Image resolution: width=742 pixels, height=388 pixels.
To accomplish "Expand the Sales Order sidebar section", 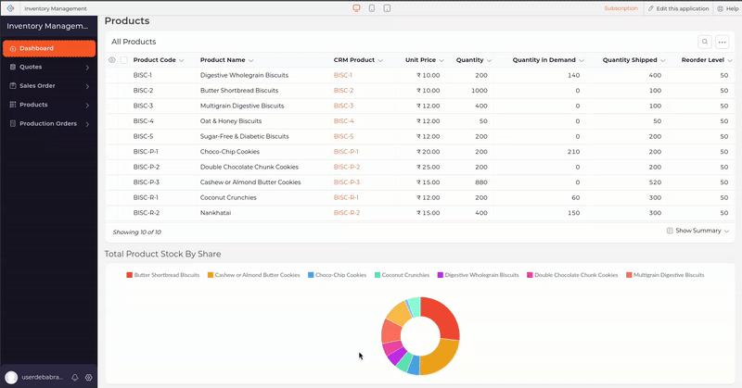I will click(x=48, y=86).
